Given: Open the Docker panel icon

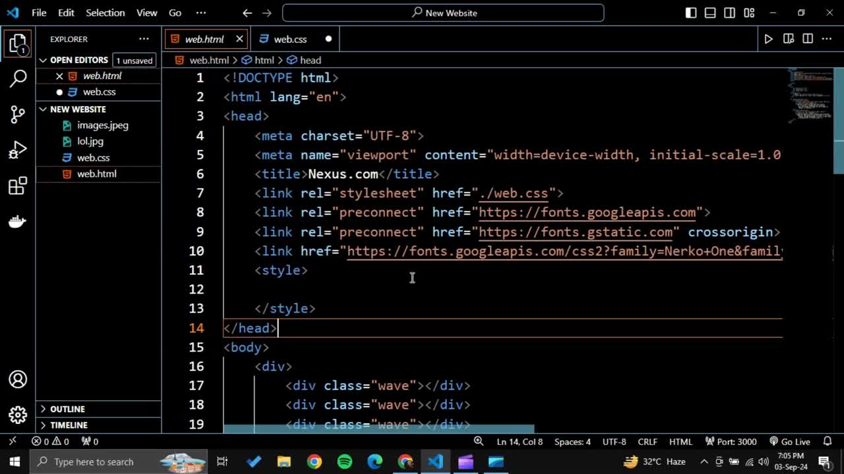Looking at the screenshot, I should (x=18, y=222).
